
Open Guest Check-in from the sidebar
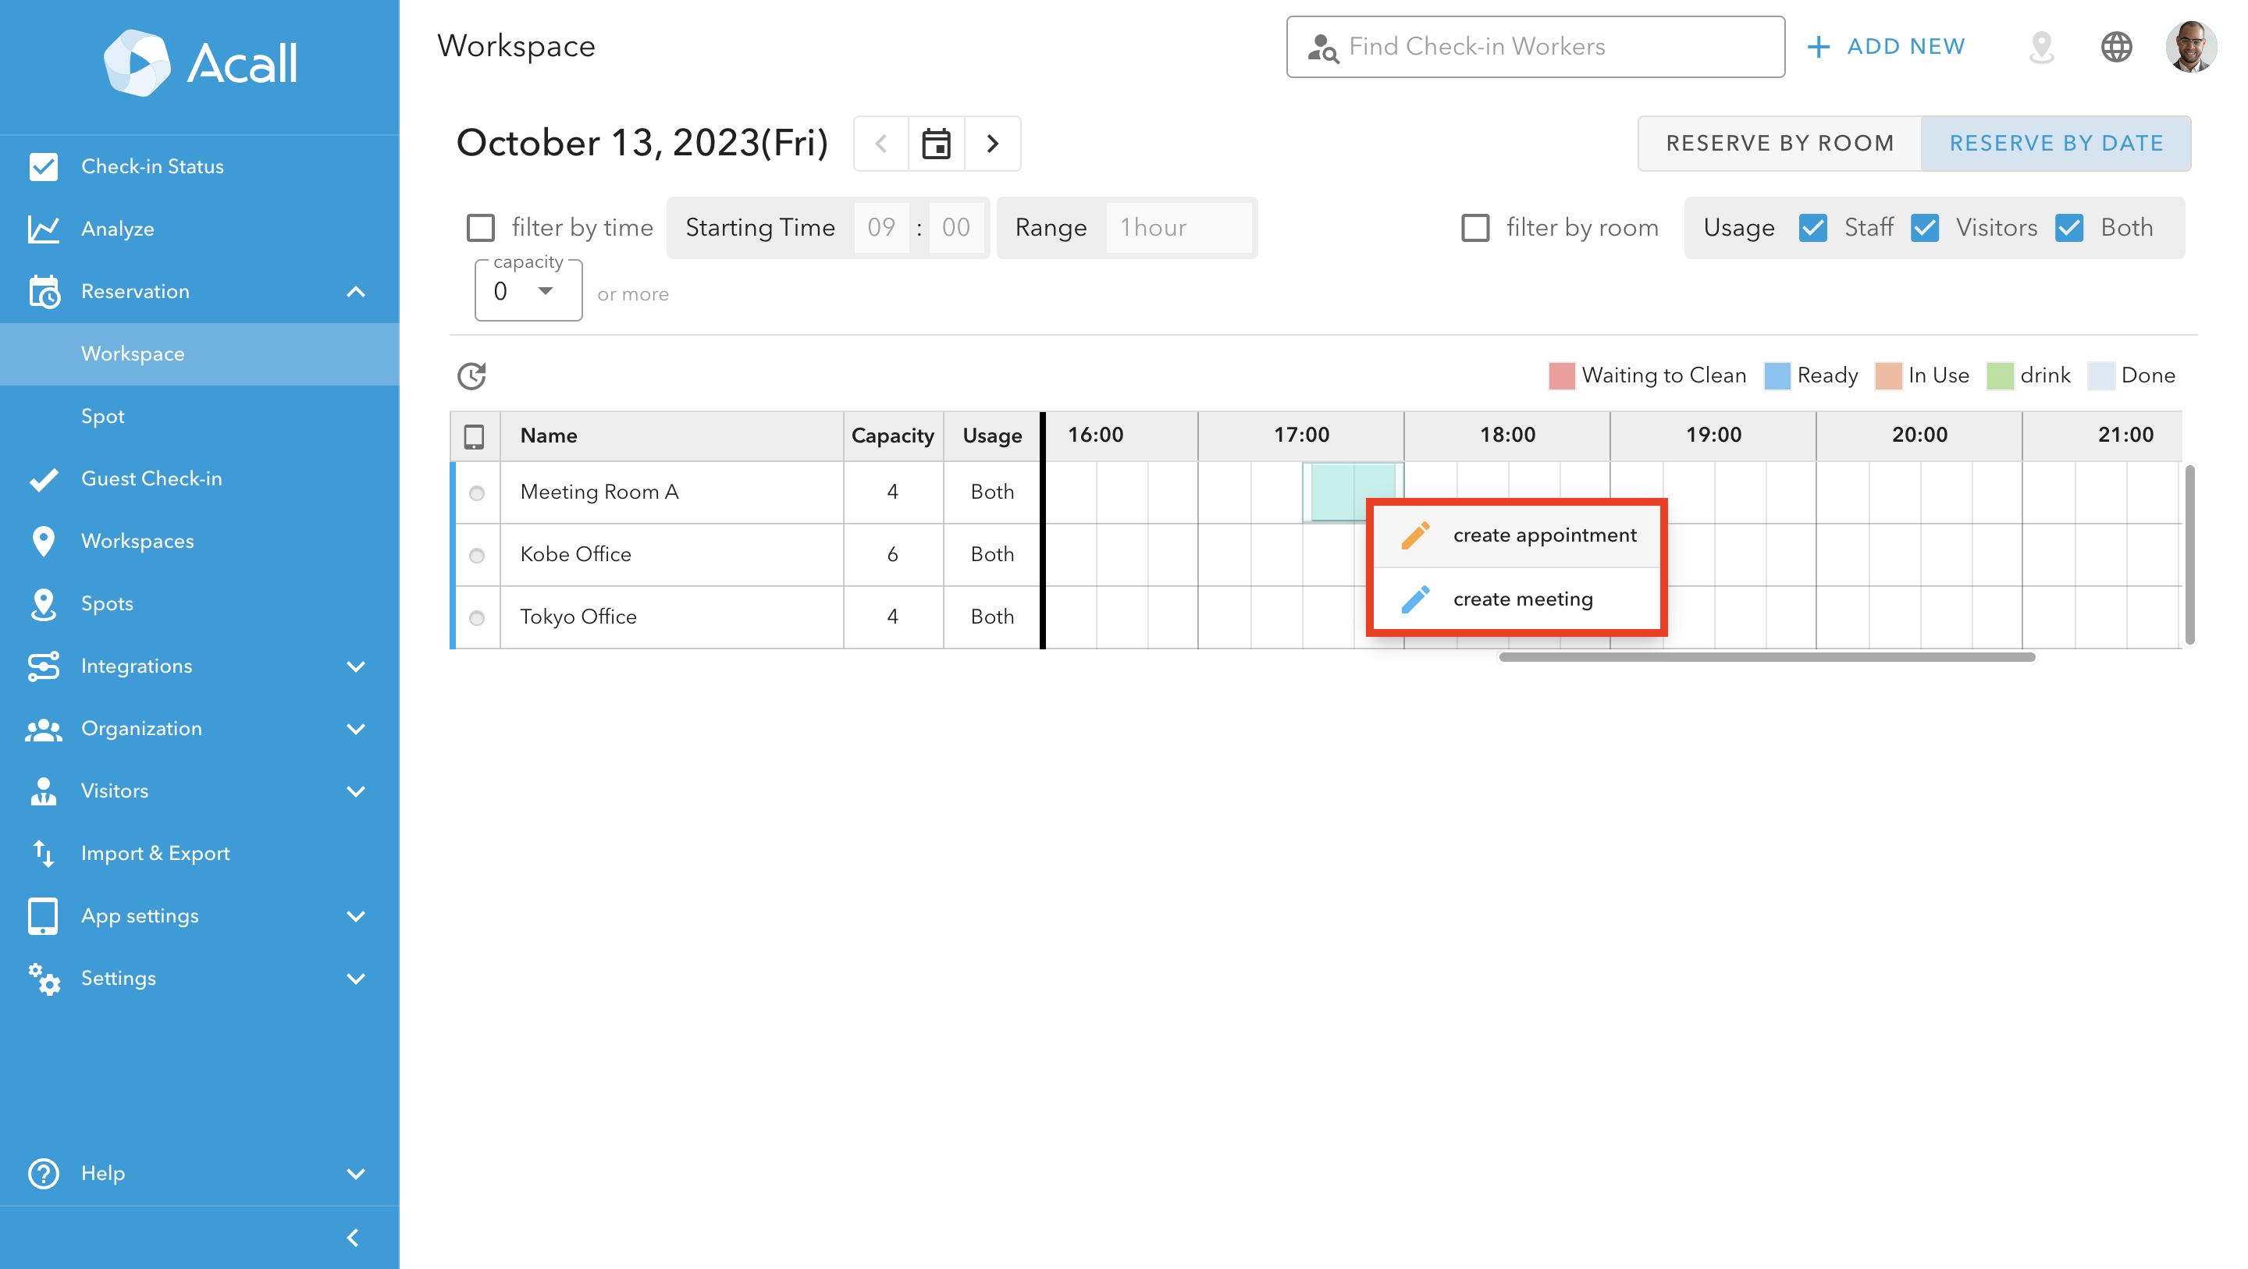[151, 478]
